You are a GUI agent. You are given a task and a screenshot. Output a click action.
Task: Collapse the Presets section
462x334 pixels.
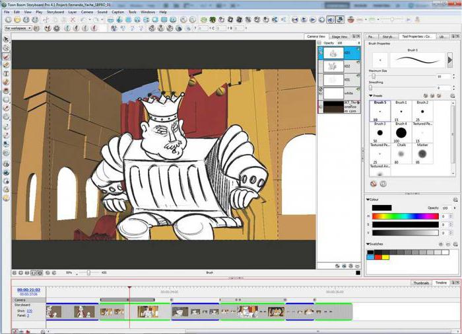point(371,96)
